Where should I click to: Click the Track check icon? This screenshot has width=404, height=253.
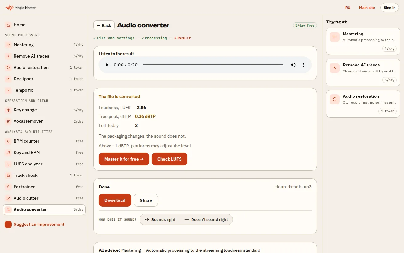(8, 175)
